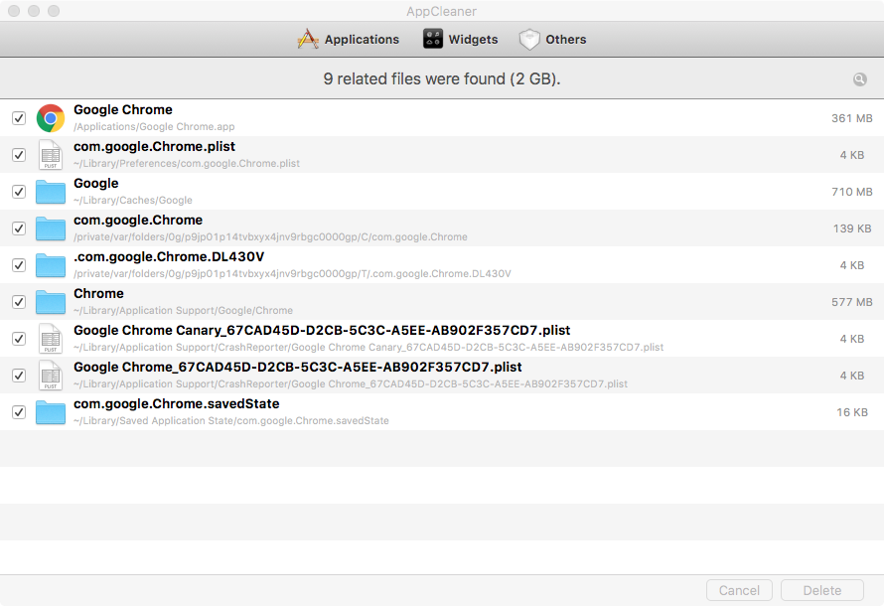Click the AppCleaner window title
The height and width of the screenshot is (606, 884).
[x=441, y=11]
